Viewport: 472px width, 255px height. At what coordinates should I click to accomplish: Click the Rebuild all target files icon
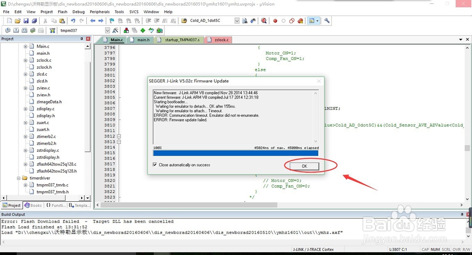[25, 30]
